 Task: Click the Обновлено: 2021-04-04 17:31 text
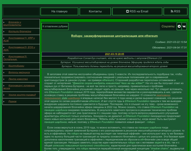click(169, 48)
